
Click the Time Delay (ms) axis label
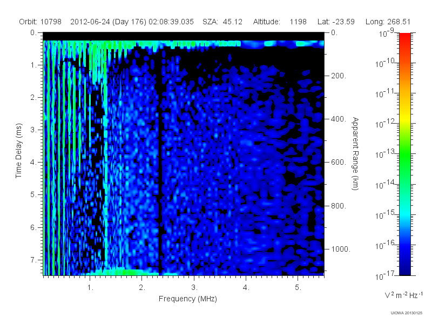[18, 151]
